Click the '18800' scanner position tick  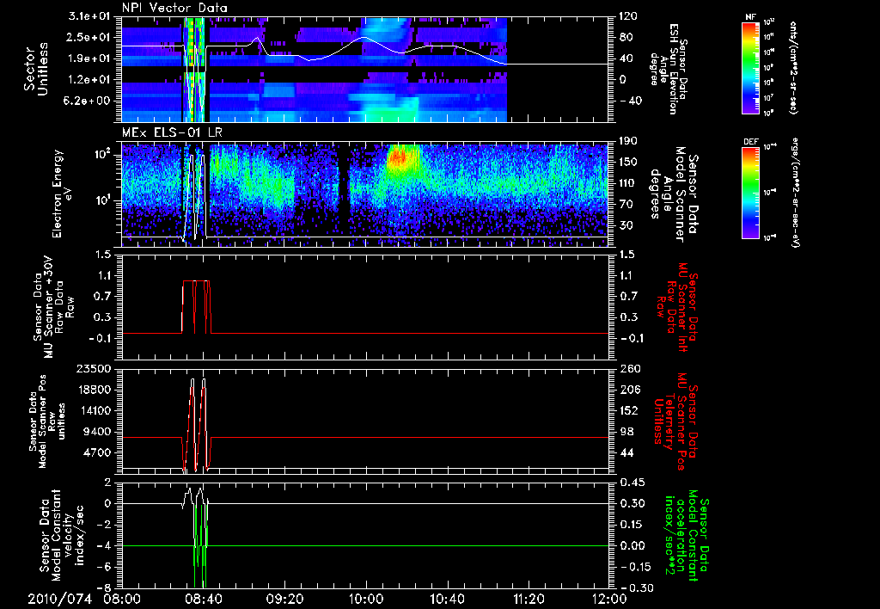click(x=96, y=390)
